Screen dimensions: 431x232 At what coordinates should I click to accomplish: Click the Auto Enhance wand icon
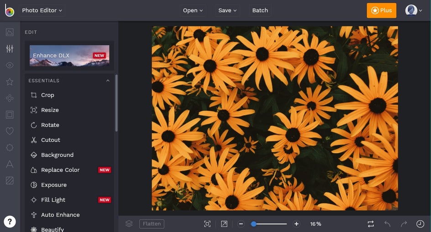tap(34, 215)
